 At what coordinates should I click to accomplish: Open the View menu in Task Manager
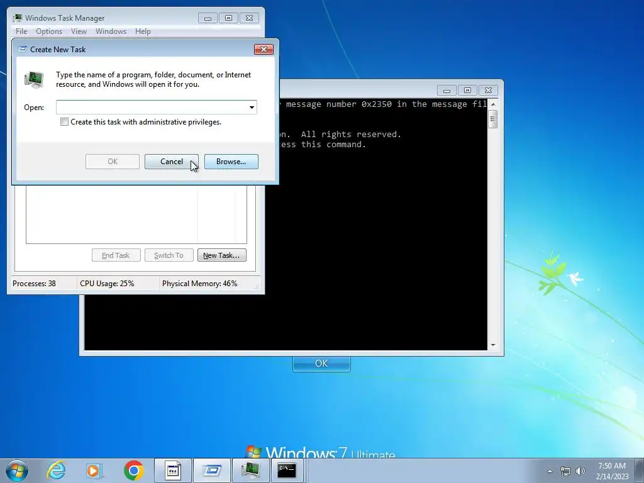(79, 31)
